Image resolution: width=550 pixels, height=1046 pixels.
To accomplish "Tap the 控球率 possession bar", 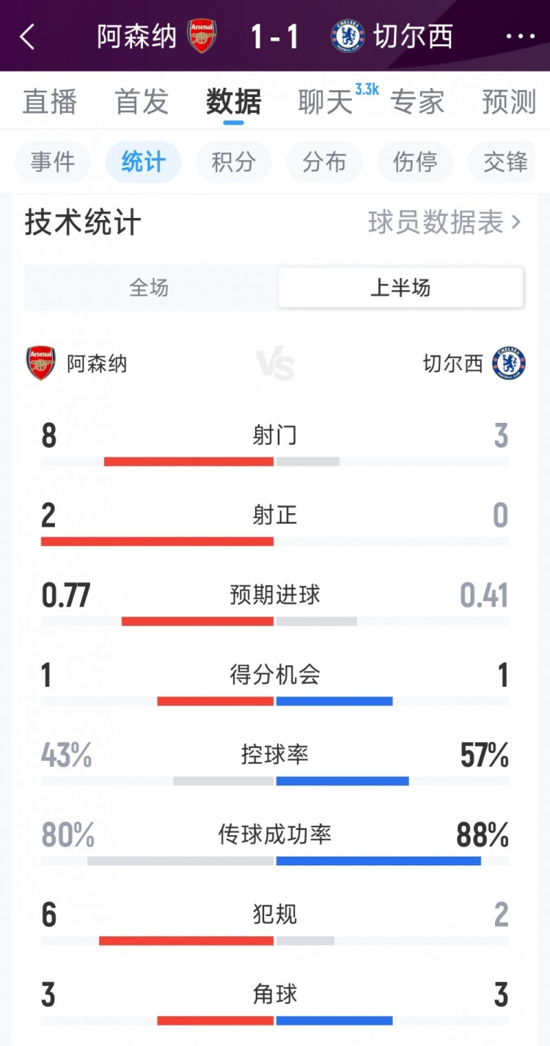I will [275, 780].
